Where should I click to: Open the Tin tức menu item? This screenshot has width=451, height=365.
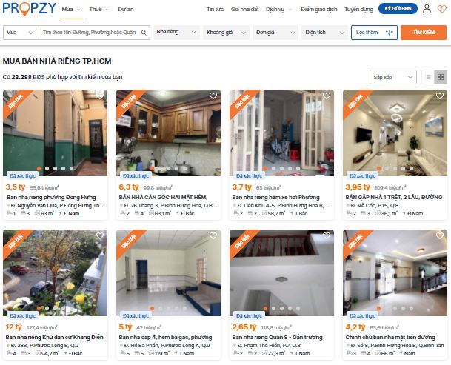[215, 9]
